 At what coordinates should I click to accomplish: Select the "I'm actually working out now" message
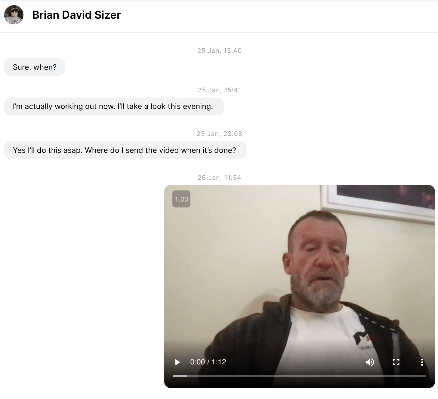click(114, 106)
